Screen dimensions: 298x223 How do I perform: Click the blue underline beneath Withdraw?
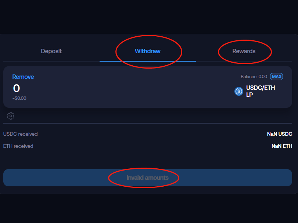coord(147,61)
